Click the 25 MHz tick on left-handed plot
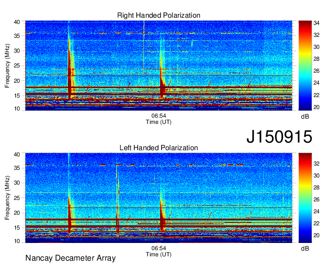 pyautogui.click(x=17, y=198)
